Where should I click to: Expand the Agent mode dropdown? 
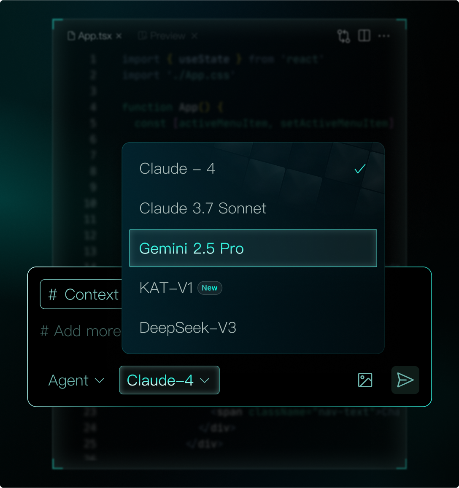coord(76,380)
